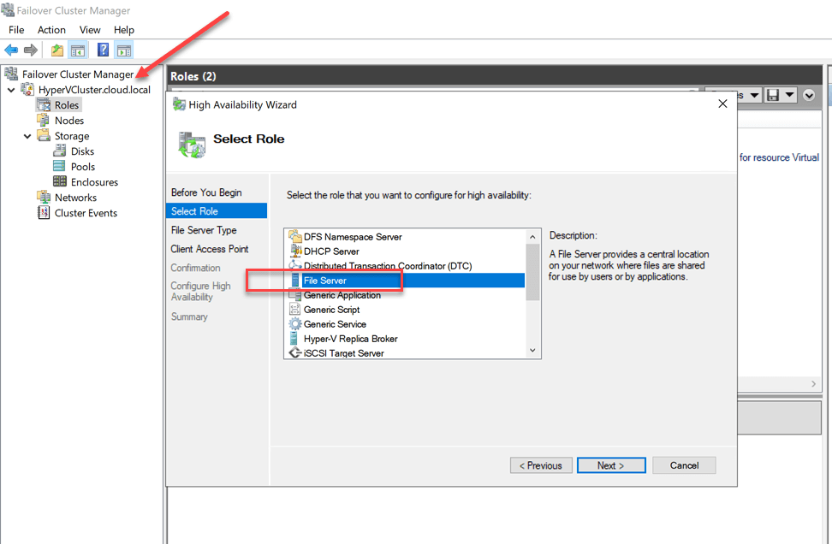Click the Pools icon in the tree
Viewport: 832px width, 544px height.
tap(59, 167)
